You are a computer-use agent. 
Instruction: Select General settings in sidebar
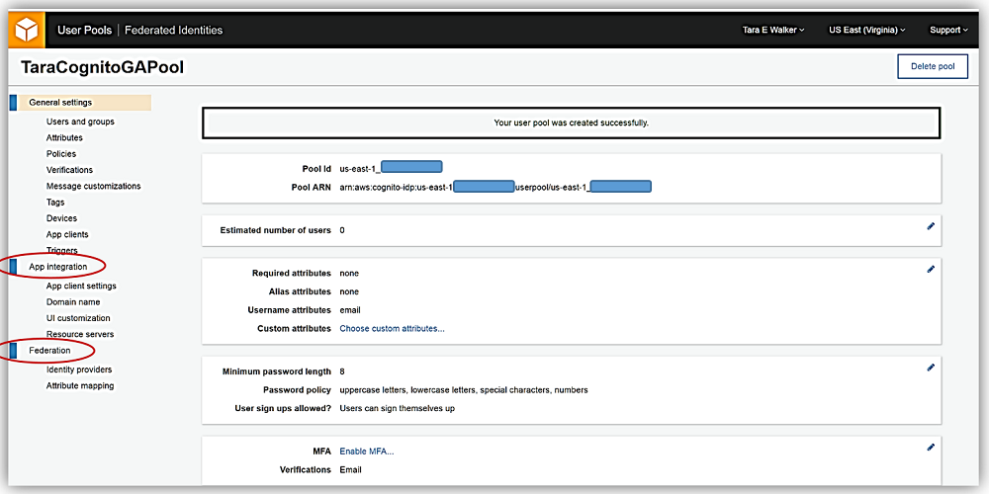[60, 103]
